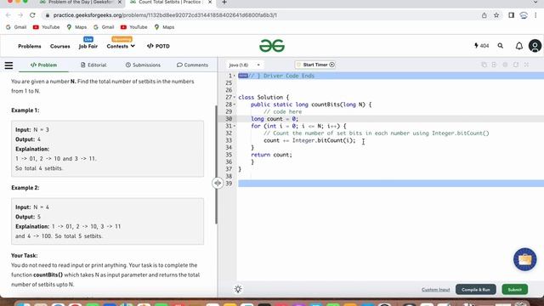
Task: Open the editor settings gear icon
Action: [505, 65]
